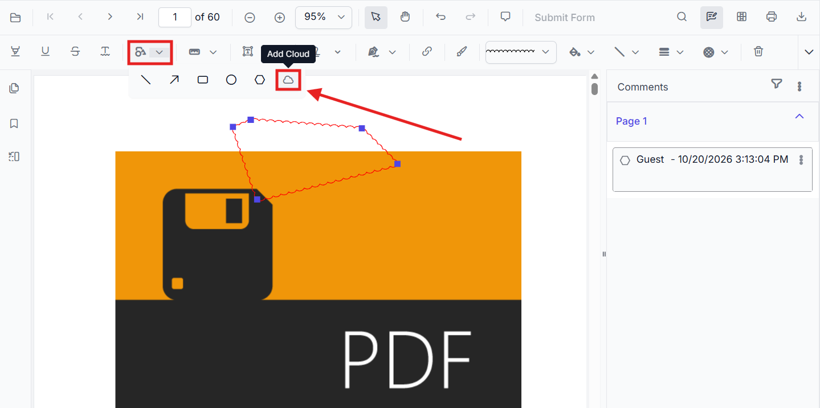Click the fill color bucket icon
Viewport: 820px width, 408px height.
tap(575, 52)
